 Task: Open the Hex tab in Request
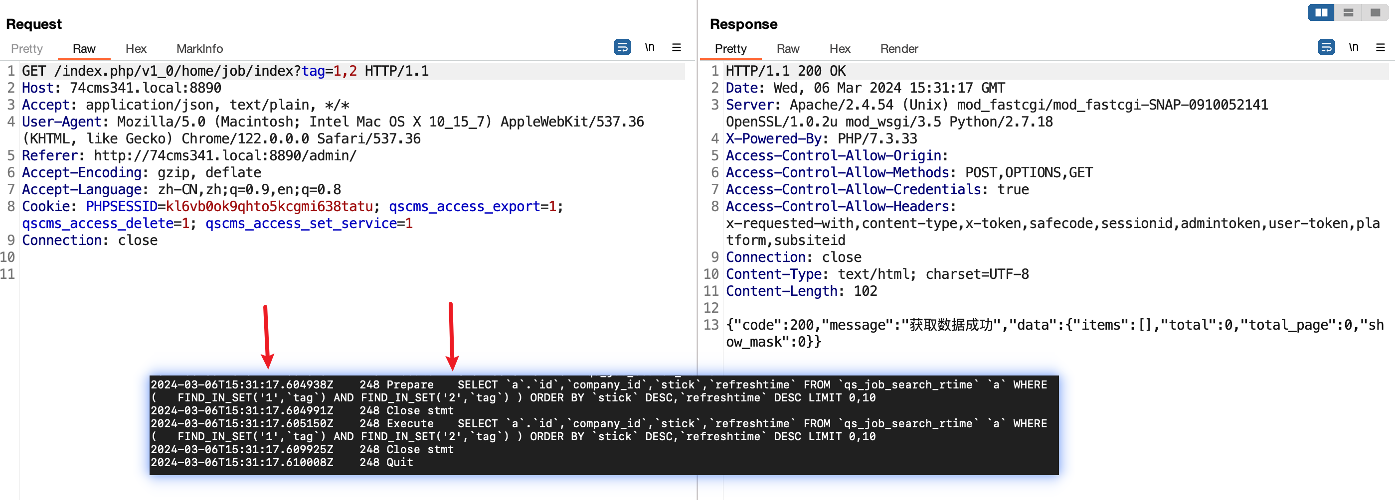coord(136,49)
